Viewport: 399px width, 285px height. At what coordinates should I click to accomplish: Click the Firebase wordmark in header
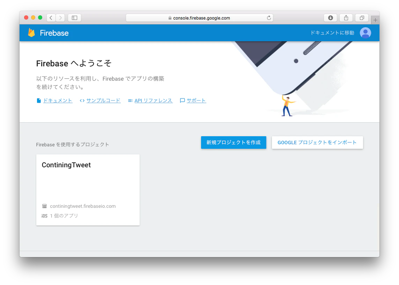[54, 33]
